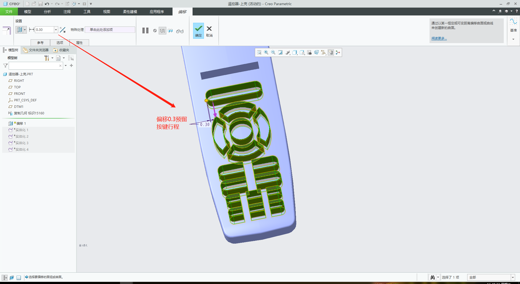Confirm offset with the green checkmark
The width and height of the screenshot is (520, 284).
[199, 31]
